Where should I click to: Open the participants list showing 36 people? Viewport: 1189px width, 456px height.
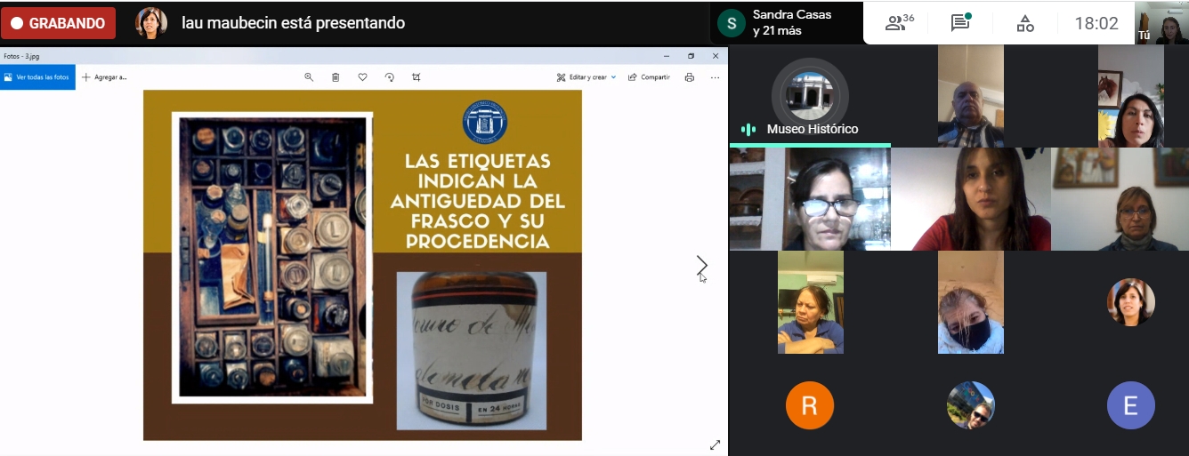point(899,23)
